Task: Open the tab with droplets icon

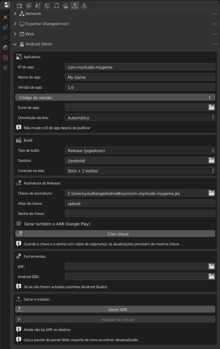Action: click(38, 6)
